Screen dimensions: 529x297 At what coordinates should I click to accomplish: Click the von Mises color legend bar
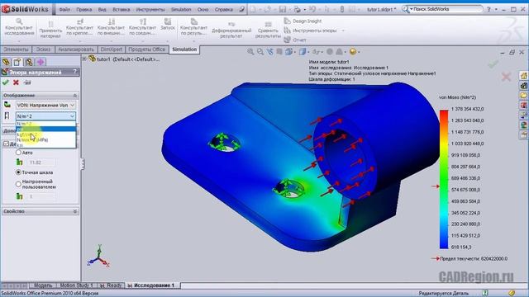click(444, 179)
